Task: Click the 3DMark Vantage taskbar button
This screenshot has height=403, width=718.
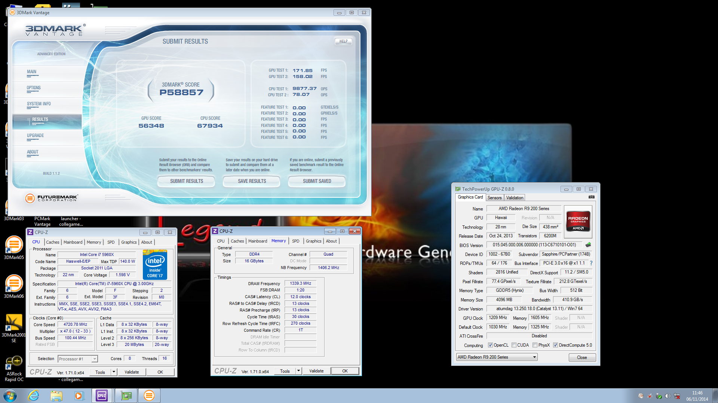Action: click(x=149, y=396)
